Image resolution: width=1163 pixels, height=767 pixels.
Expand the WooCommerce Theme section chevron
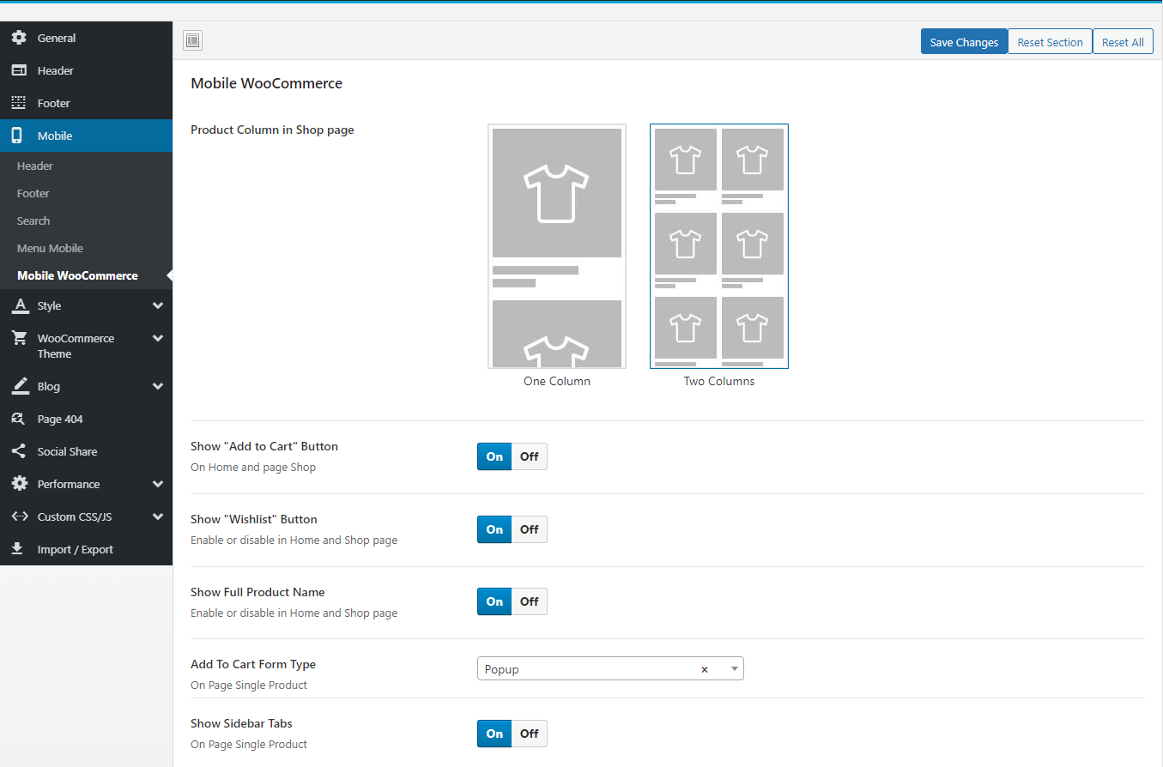click(x=157, y=339)
